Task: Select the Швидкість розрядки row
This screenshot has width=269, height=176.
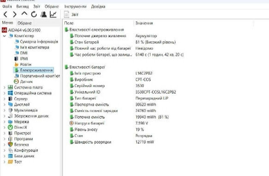Action: click(112, 142)
